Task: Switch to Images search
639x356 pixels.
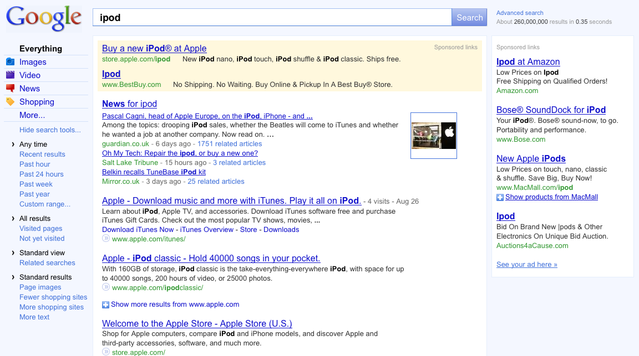Action: point(33,62)
